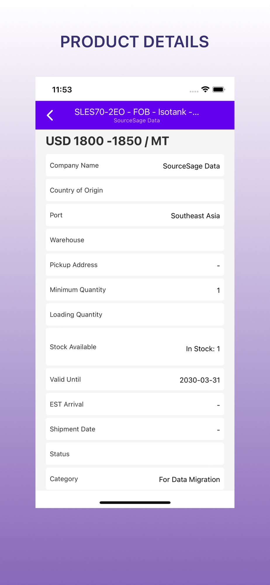Viewport: 270px width, 585px height.
Task: Tap the Shipment Date row
Action: pos(135,429)
